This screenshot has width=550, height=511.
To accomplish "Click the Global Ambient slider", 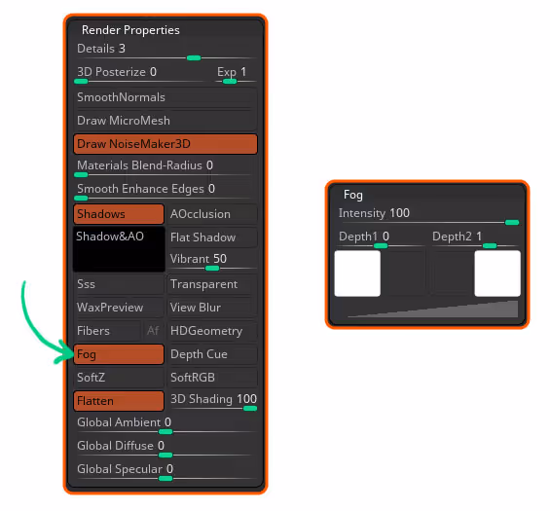I will click(x=165, y=425).
